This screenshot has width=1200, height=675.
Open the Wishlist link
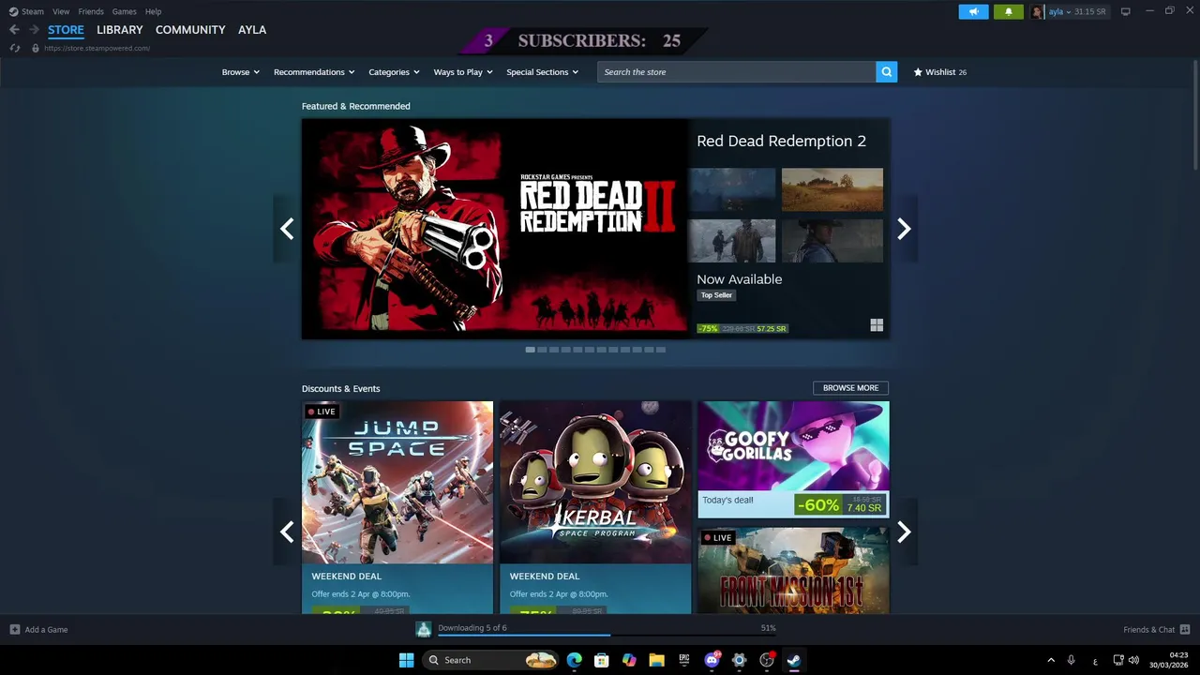[940, 72]
